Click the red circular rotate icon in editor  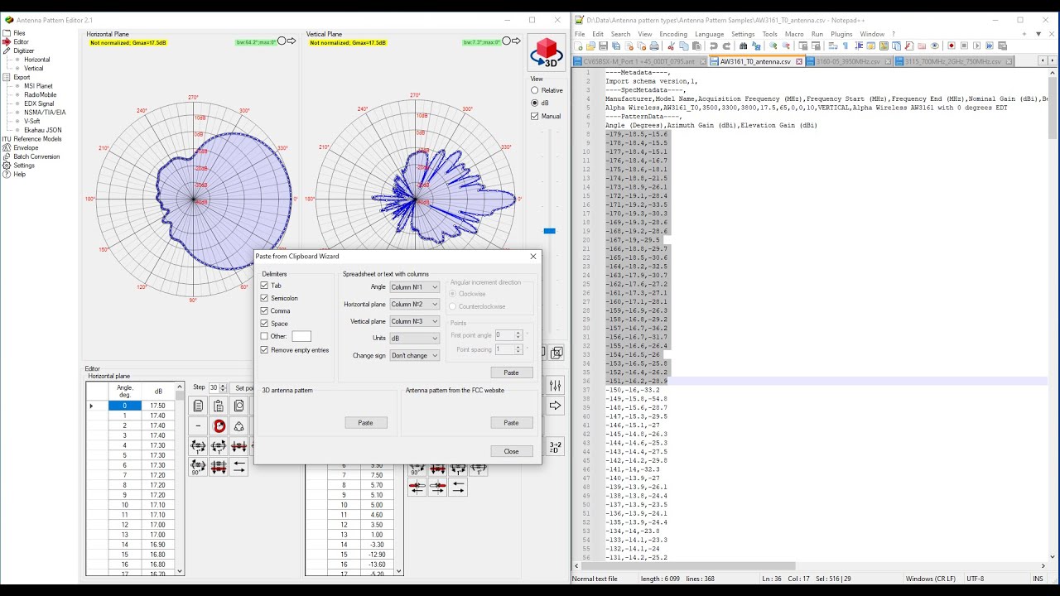[219, 425]
